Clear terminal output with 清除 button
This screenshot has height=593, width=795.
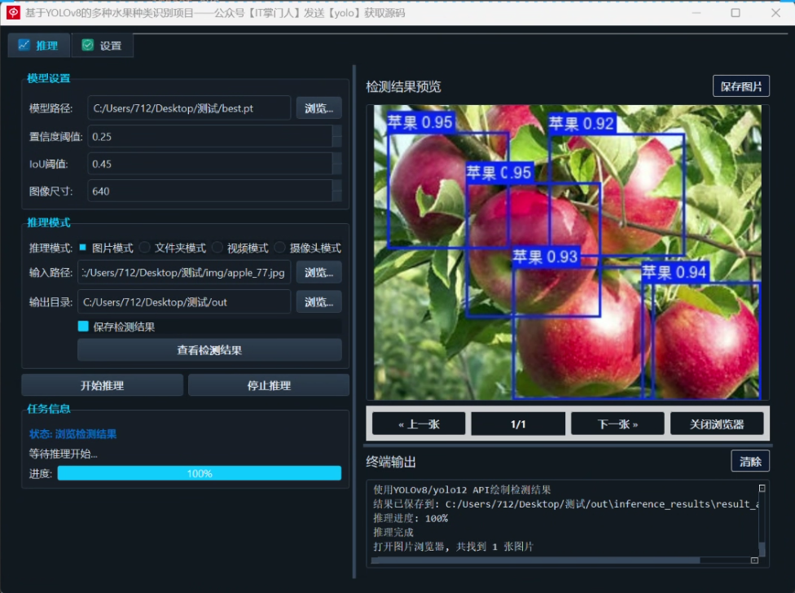coord(749,461)
